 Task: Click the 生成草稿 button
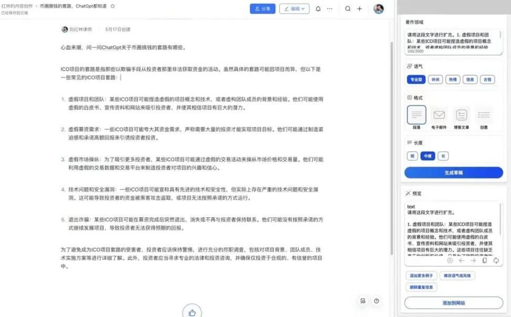(x=454, y=173)
